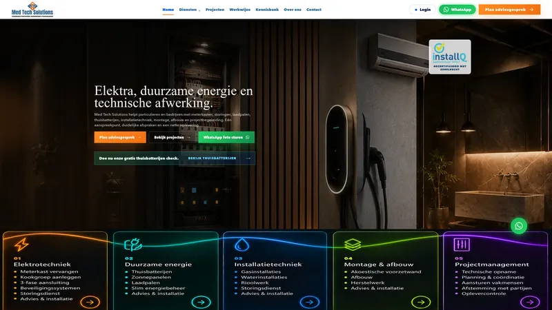Click 'Aansturen vakmensen' list item
The image size is (552, 310).
[492, 282]
